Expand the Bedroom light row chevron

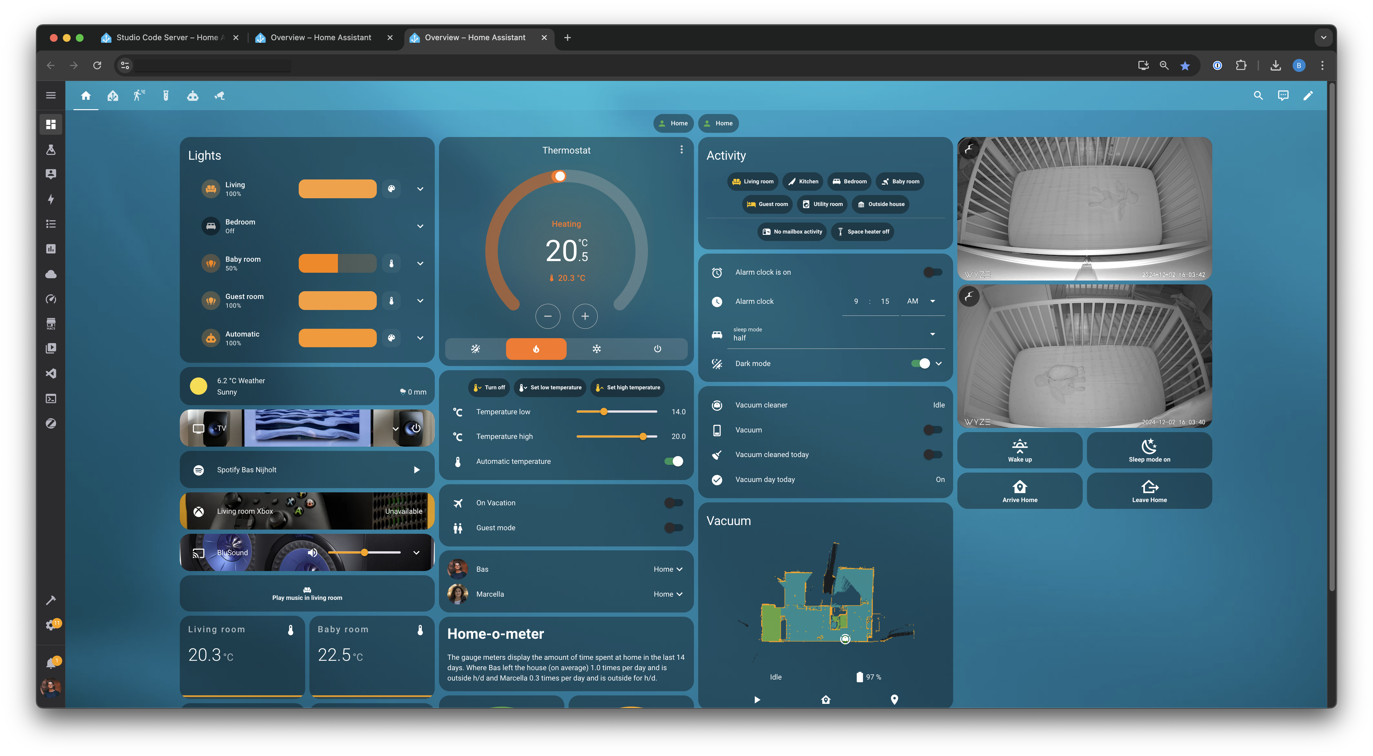tap(420, 226)
